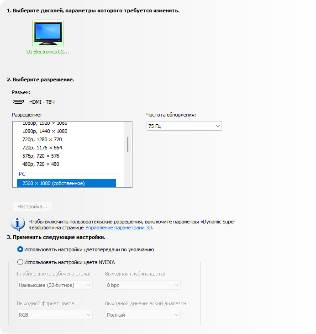Open the Управление параметрами 3D link

(x=119, y=228)
